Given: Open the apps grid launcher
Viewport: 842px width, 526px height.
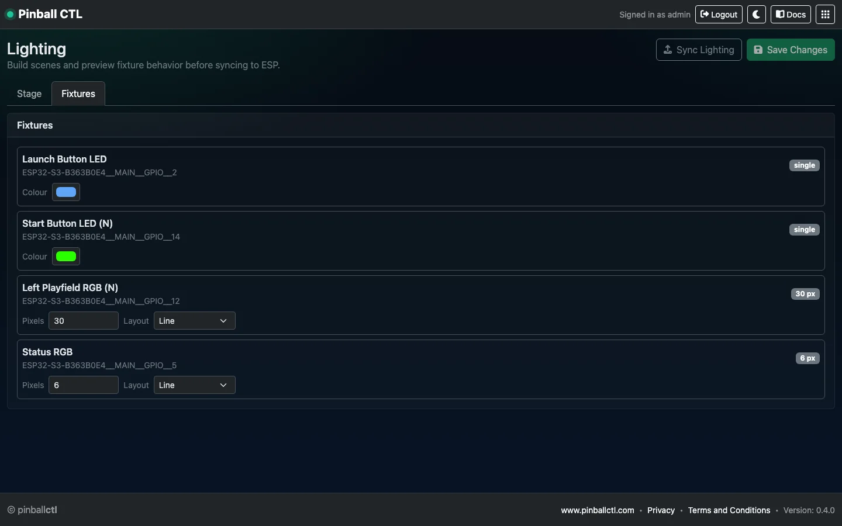Looking at the screenshot, I should pyautogui.click(x=825, y=14).
